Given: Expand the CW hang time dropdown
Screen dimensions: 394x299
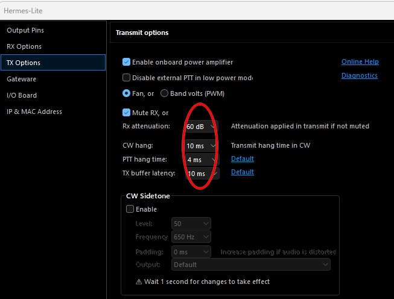Looking at the screenshot, I should [x=202, y=146].
